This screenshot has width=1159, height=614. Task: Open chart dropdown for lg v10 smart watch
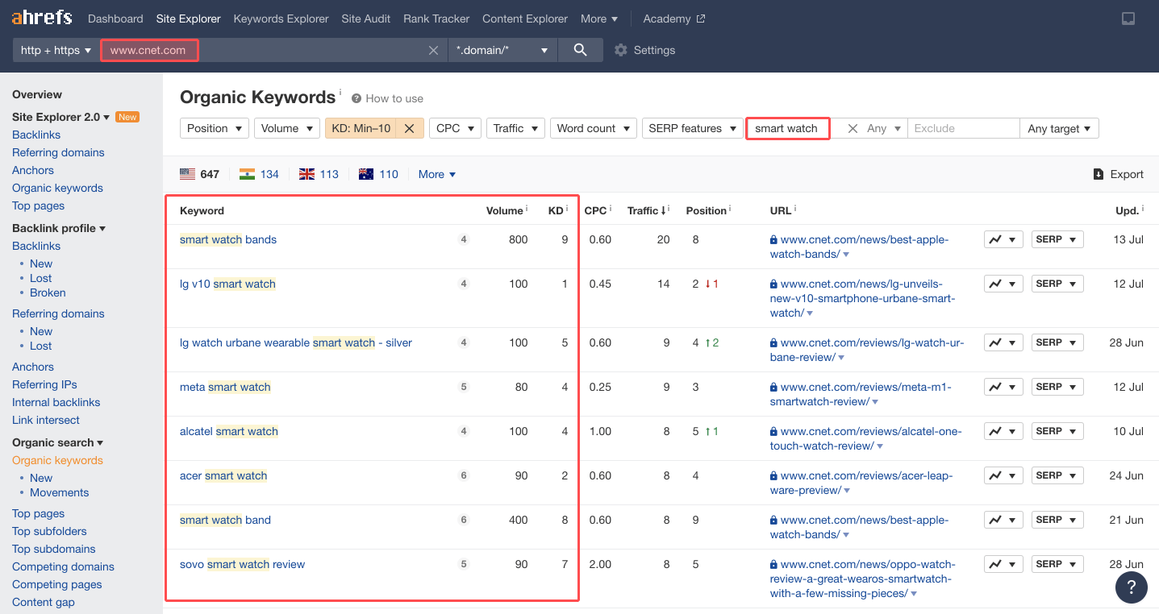click(1003, 284)
